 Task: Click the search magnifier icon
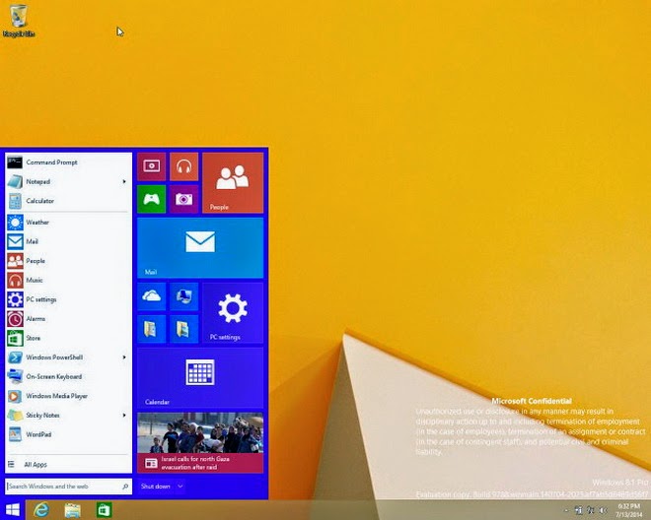[x=125, y=486]
